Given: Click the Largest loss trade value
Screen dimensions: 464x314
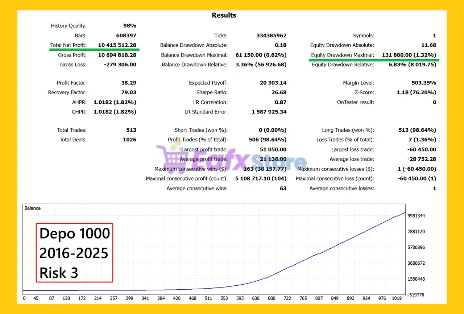Looking at the screenshot, I should (421, 149).
